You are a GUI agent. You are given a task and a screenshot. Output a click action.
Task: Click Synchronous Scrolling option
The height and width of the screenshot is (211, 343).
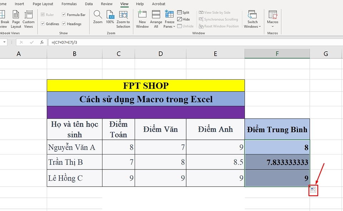click(x=218, y=19)
